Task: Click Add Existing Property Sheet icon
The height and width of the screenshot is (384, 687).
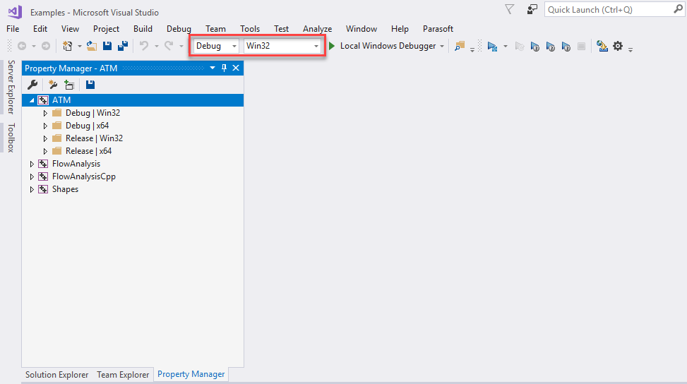Action: tap(69, 85)
